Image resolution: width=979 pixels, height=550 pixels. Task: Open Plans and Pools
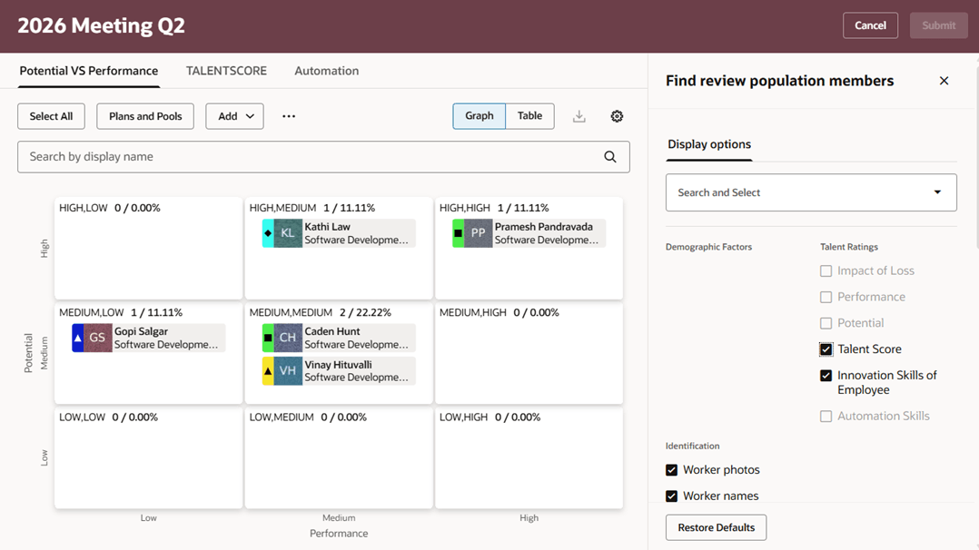point(145,116)
